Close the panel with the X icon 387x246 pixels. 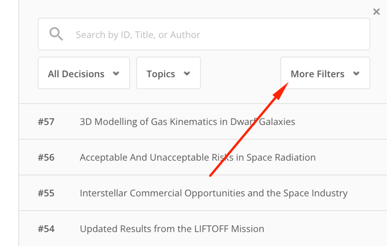pos(377,12)
